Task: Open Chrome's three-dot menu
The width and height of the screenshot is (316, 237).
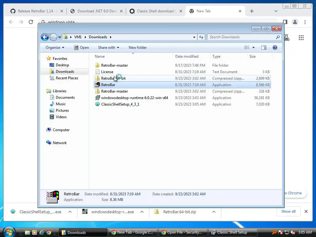Action: pos(305,22)
